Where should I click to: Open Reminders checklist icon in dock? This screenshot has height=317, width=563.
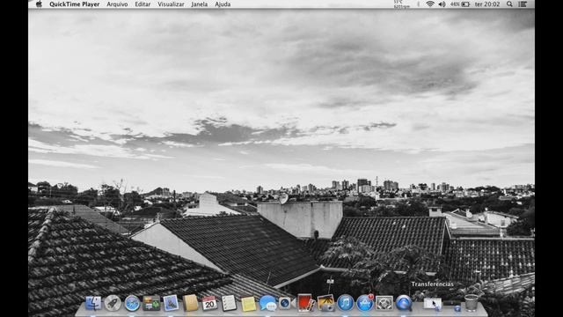[229, 303]
